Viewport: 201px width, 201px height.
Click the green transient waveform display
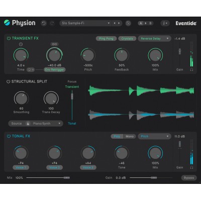(141, 90)
